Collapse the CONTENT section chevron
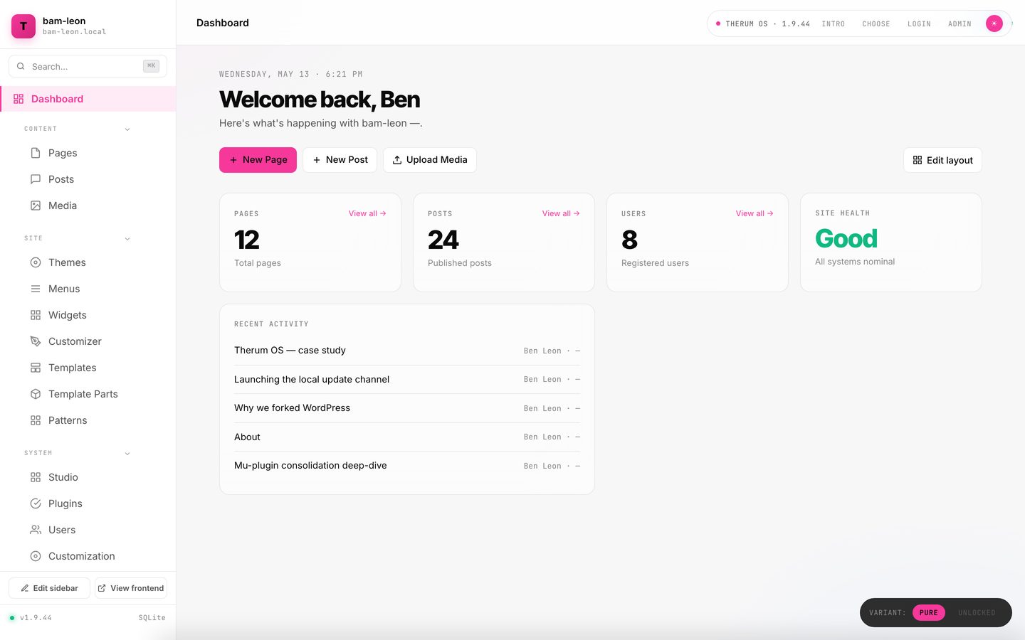Screen dimensions: 1025x640 coord(127,129)
